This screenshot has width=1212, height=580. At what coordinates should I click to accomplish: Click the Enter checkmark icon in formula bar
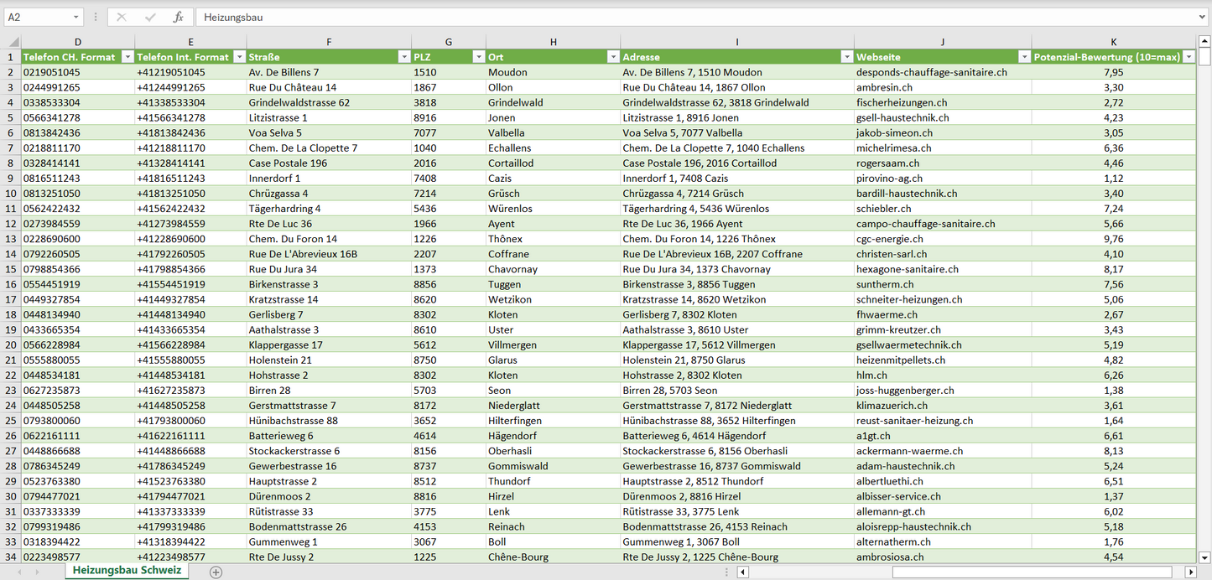pos(150,17)
